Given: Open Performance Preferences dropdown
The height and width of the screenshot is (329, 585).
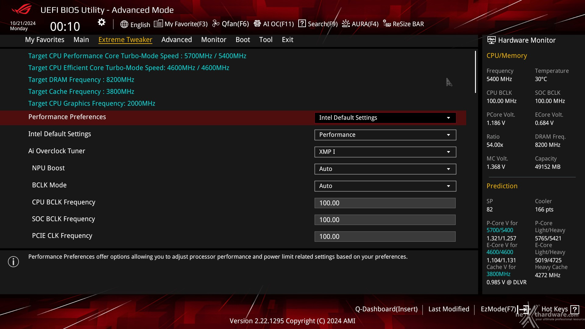Looking at the screenshot, I should coord(385,118).
